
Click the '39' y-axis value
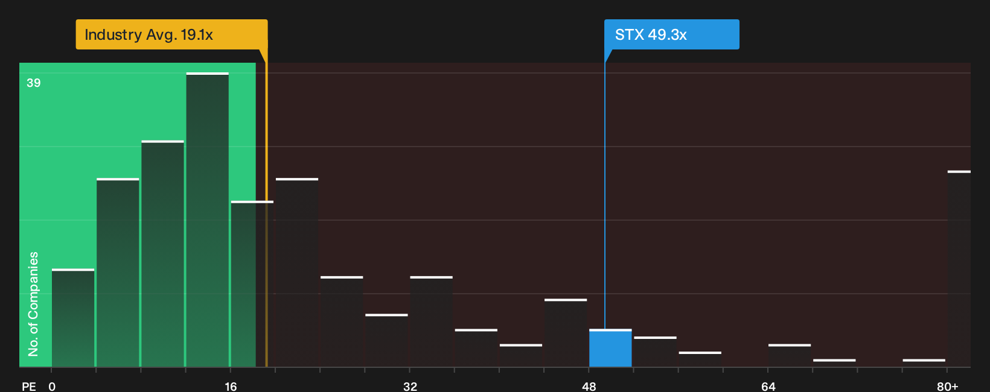[34, 83]
